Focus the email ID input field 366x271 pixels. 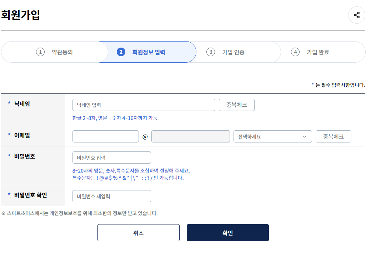pyautogui.click(x=106, y=136)
